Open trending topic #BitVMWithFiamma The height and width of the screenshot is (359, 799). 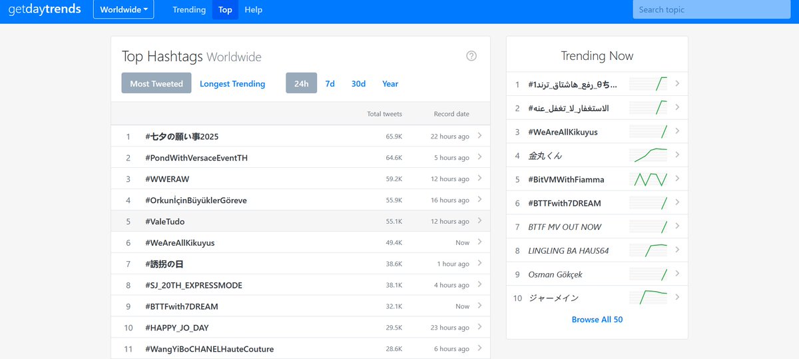pyautogui.click(x=566, y=179)
